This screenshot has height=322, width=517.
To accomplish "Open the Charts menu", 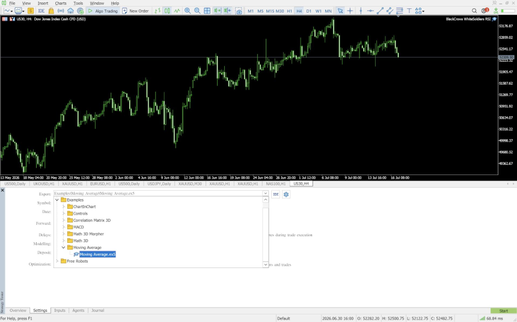I will pos(61,3).
